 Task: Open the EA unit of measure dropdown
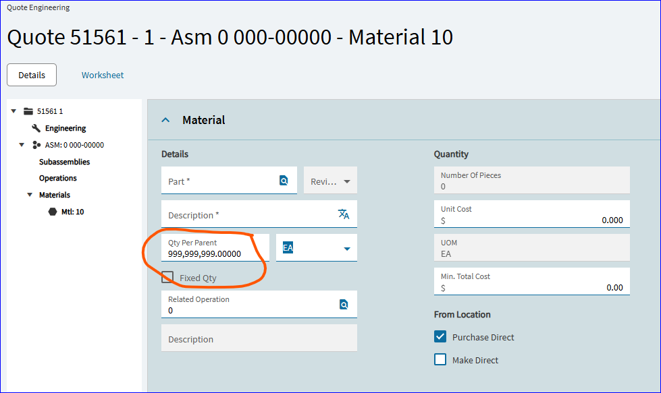pos(317,247)
